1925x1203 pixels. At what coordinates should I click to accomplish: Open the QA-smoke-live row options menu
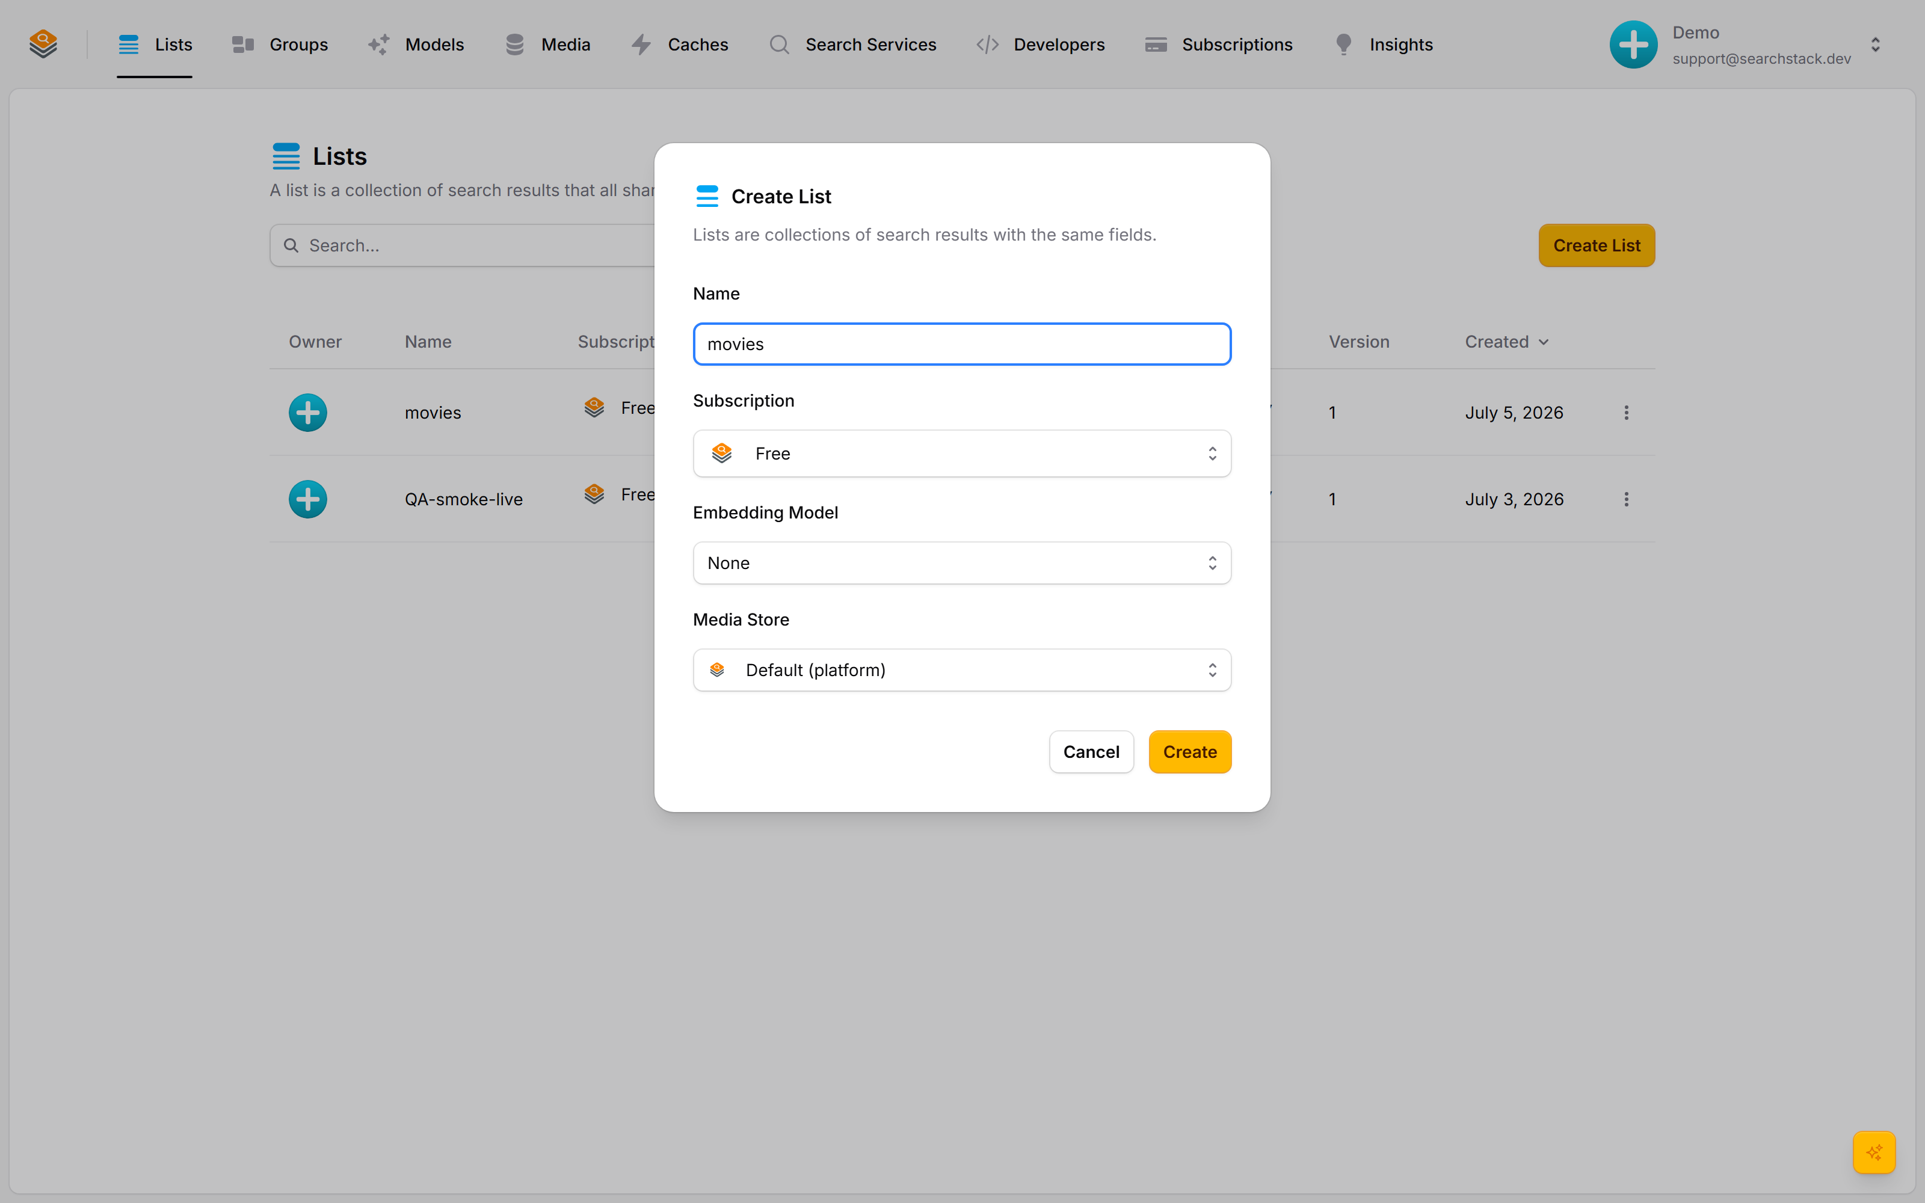coord(1626,499)
